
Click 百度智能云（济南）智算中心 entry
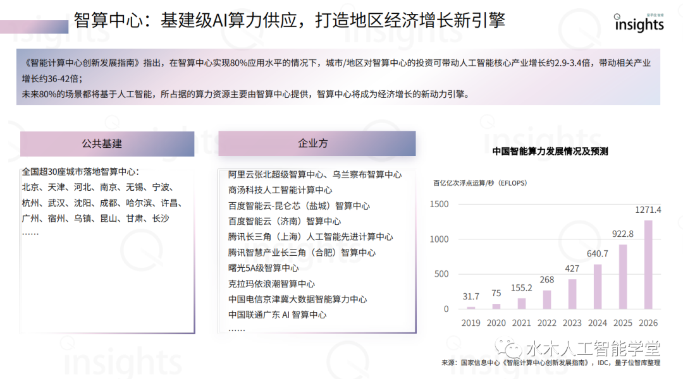tap(285, 221)
